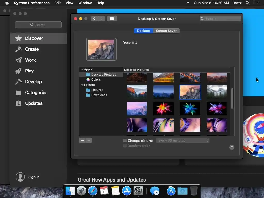Open Notes from the Dock
Image resolution: width=264 pixels, height=198 pixels.
pos(115,191)
